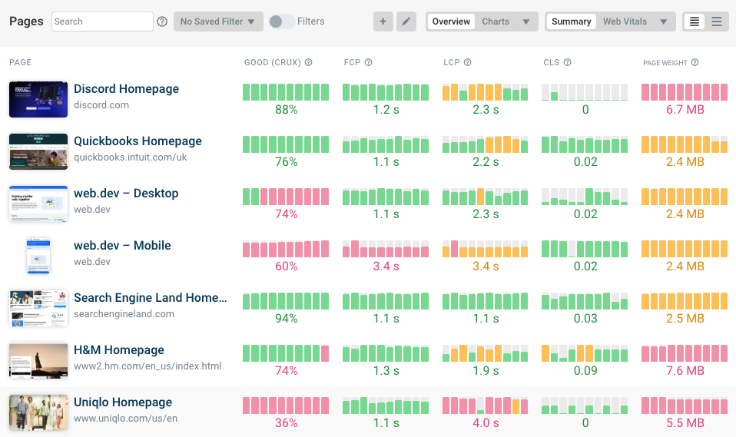The width and height of the screenshot is (736, 437).
Task: Select the Web Vitals tab
Action: (625, 22)
